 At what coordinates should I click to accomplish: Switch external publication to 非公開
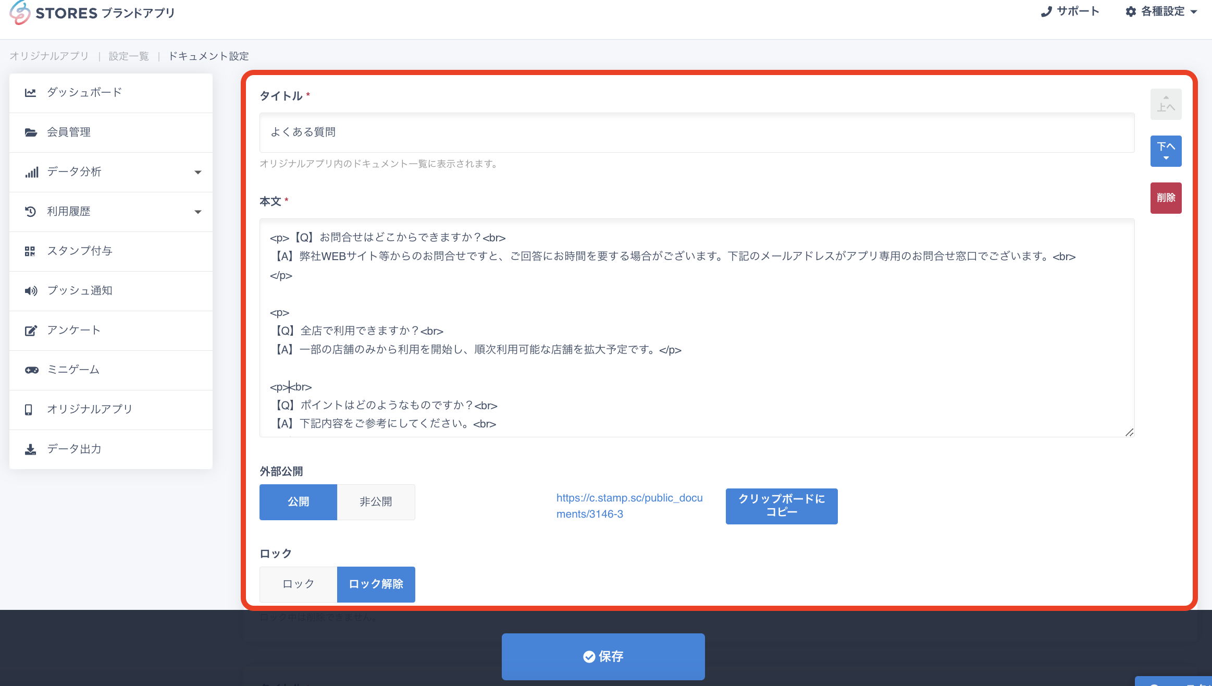pyautogui.click(x=376, y=502)
